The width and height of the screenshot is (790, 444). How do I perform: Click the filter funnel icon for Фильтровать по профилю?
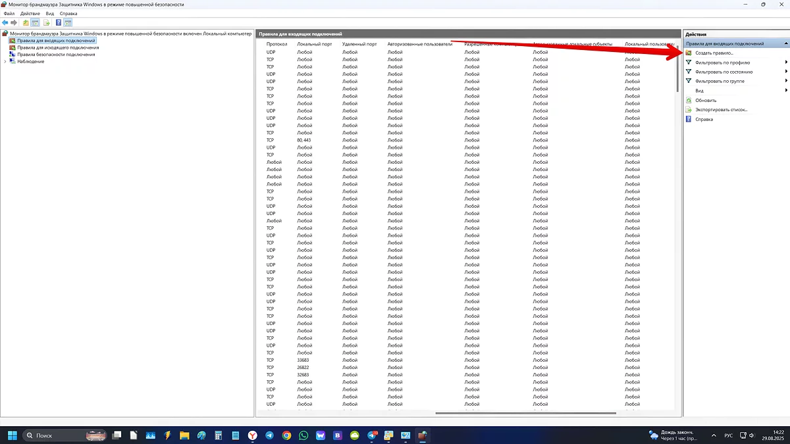689,62
